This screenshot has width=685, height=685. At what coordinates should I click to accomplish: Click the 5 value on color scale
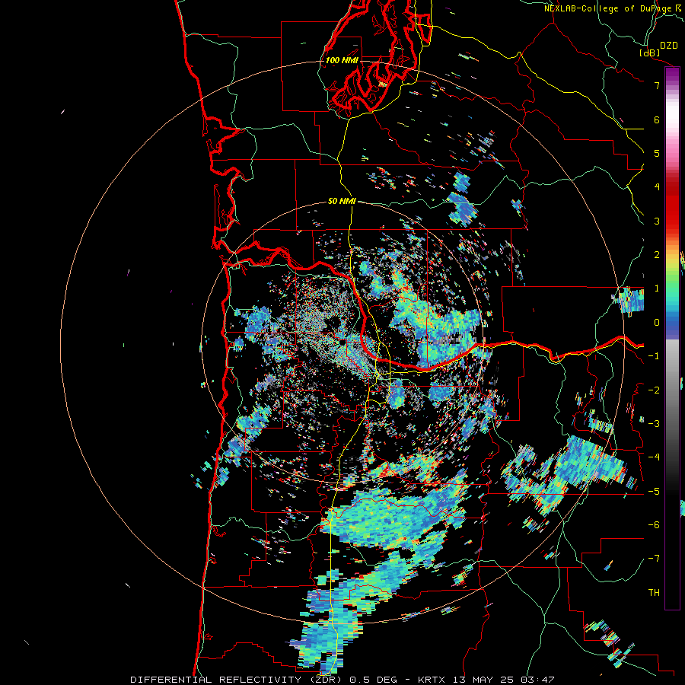coord(657,153)
